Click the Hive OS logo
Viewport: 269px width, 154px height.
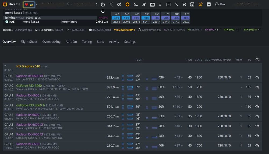11,4
